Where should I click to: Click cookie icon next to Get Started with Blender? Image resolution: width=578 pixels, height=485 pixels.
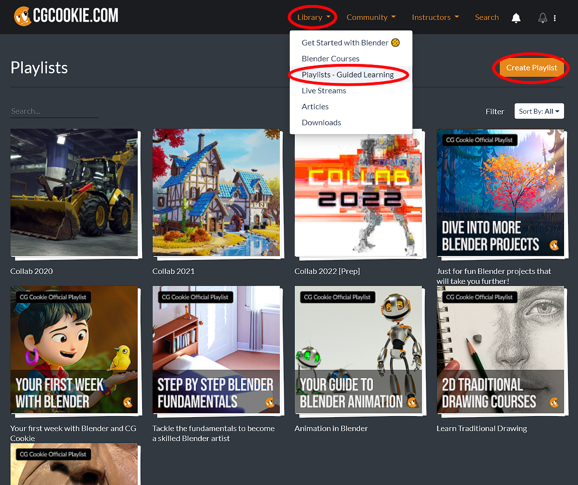pos(395,43)
